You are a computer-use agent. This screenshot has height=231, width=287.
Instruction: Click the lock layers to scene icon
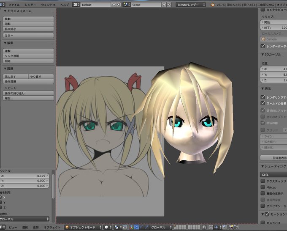click(204, 227)
